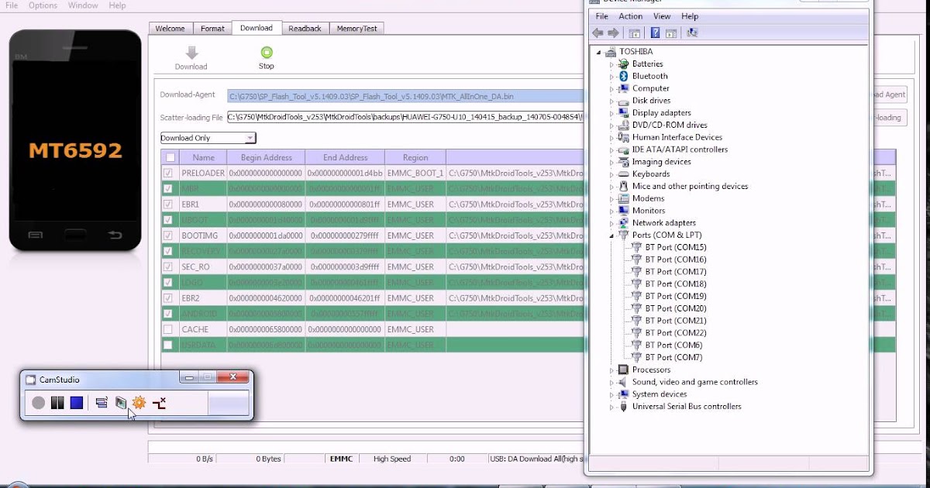
Task: Click the blue Help icon in Device Manager
Action: point(655,33)
